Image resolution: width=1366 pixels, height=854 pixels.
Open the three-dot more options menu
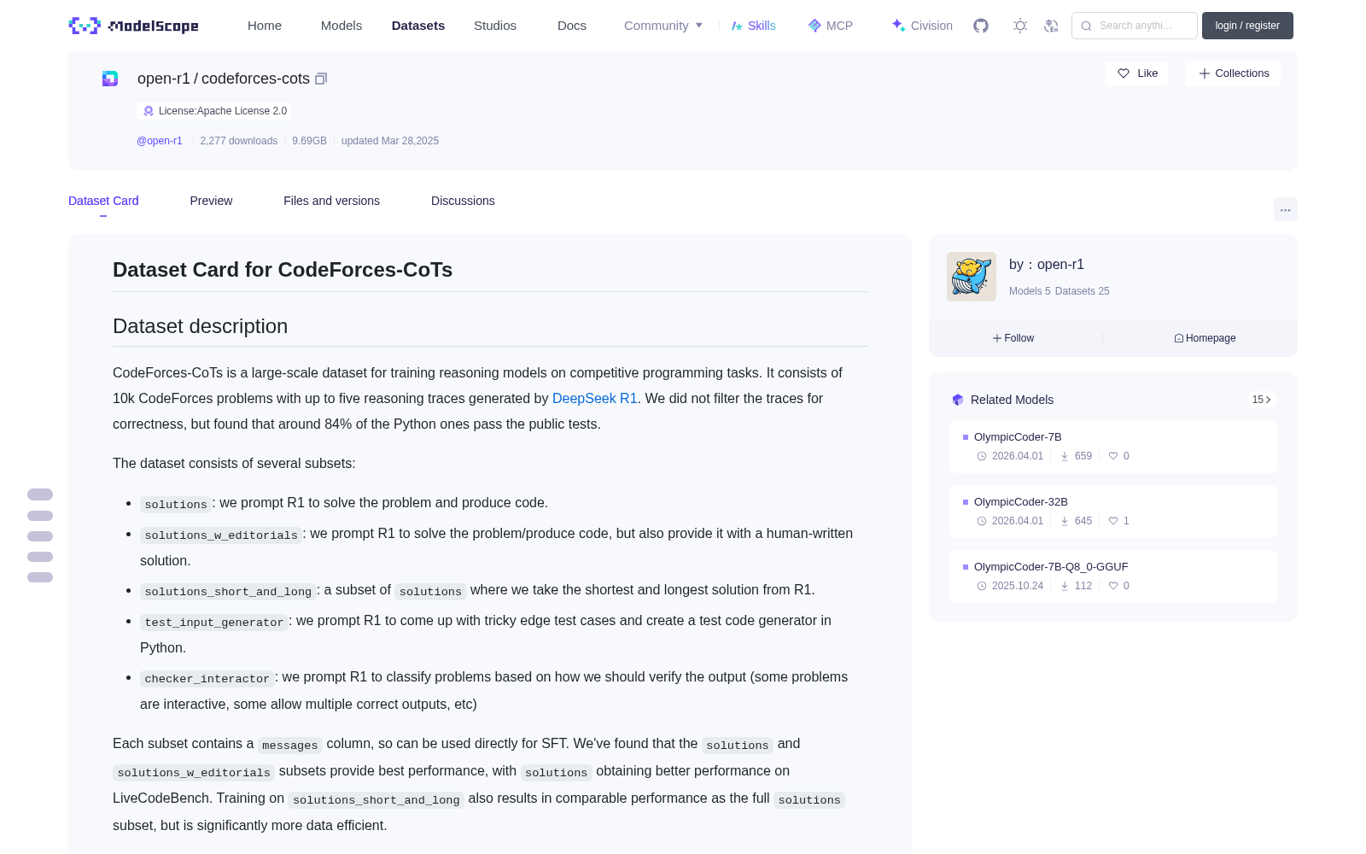coord(1286,209)
